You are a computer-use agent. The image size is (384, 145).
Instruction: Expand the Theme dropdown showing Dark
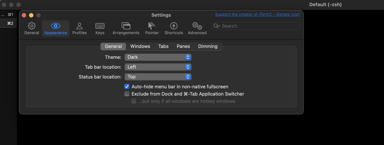(x=158, y=57)
